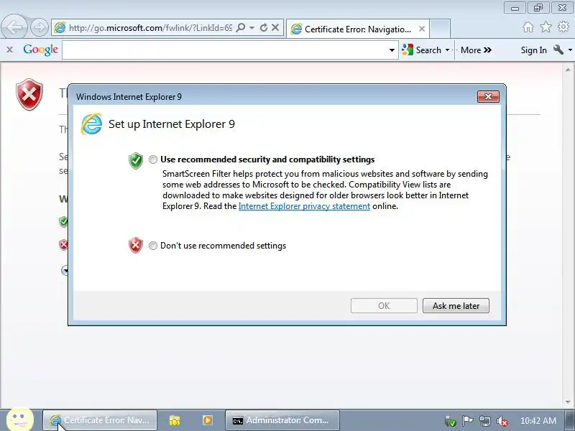Click page scrollbar up arrow
The width and height of the screenshot is (575, 431).
[x=568, y=69]
